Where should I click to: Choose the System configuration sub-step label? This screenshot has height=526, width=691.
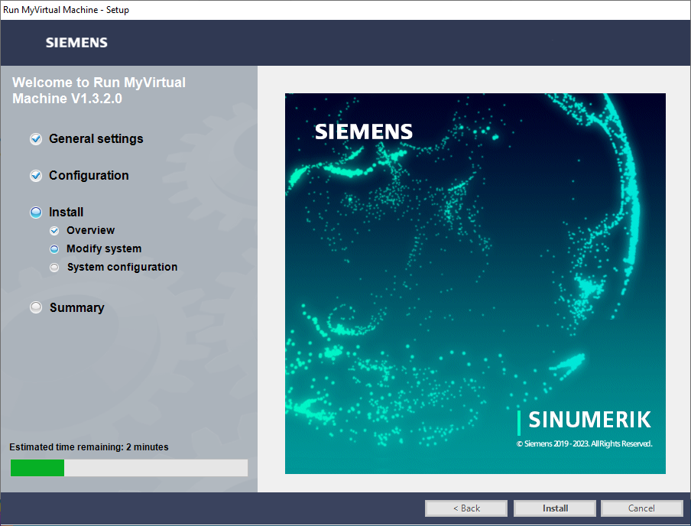click(x=122, y=268)
